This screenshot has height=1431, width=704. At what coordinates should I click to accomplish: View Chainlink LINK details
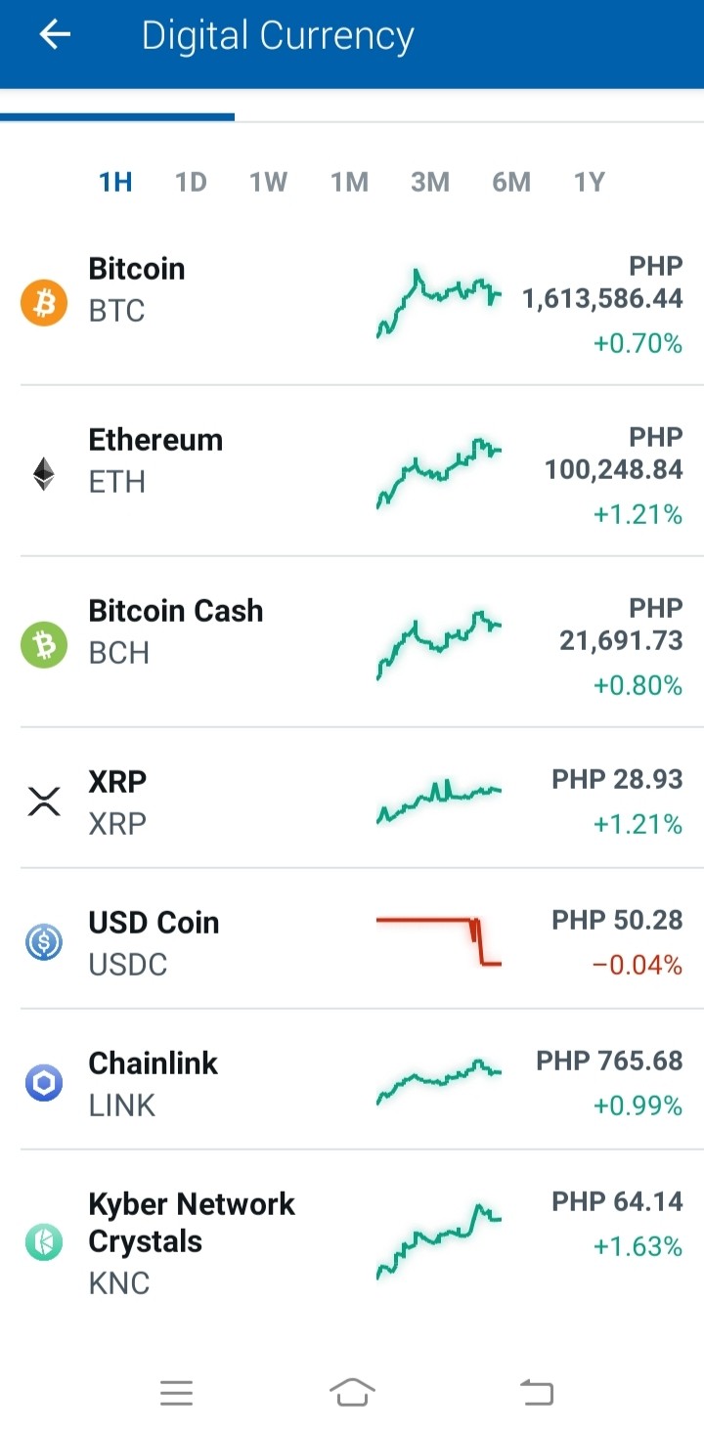(352, 1079)
